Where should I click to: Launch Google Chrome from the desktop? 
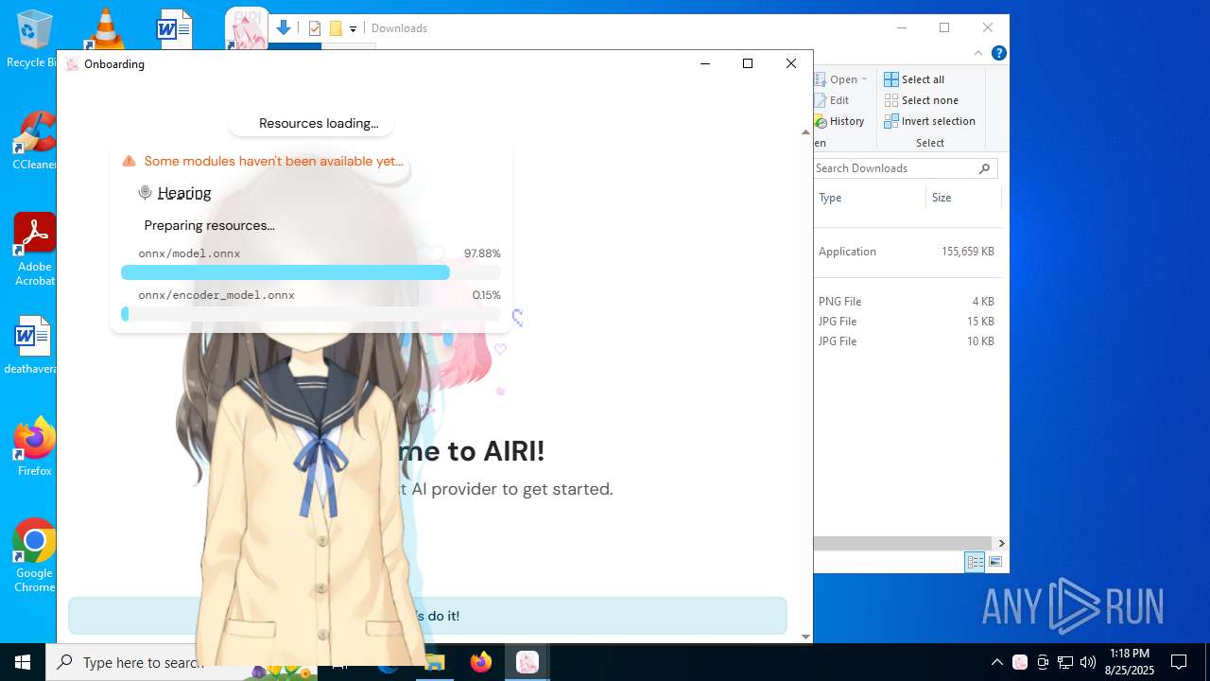click(34, 556)
